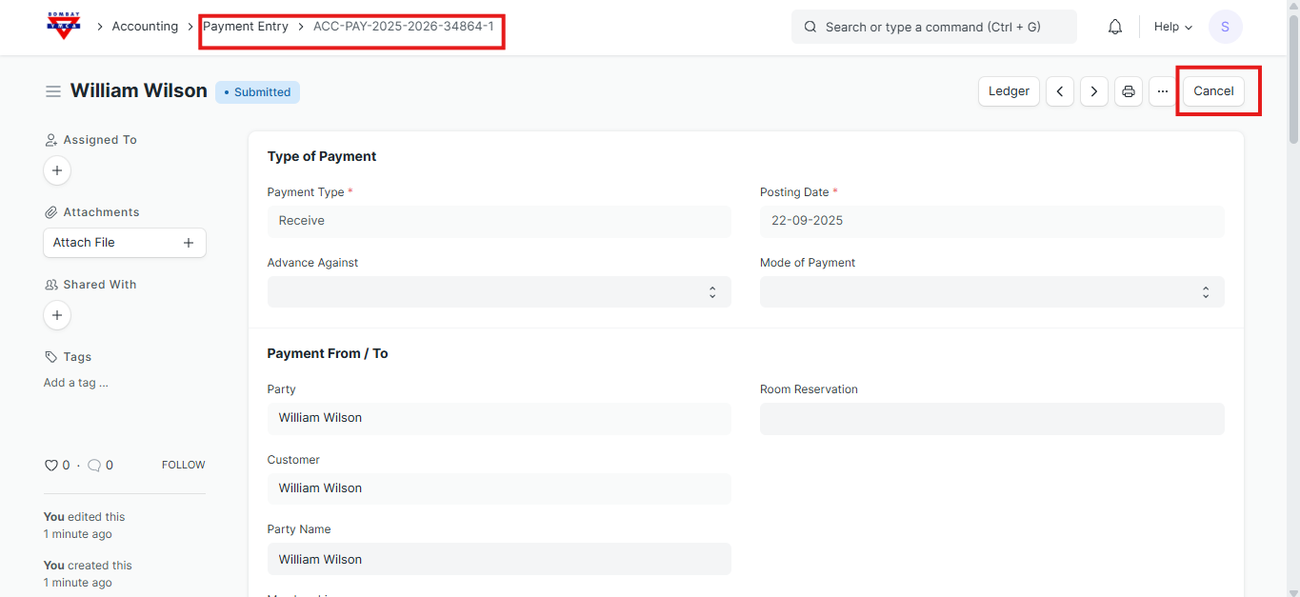Navigate to Accounting breadcrumb

[x=145, y=27]
